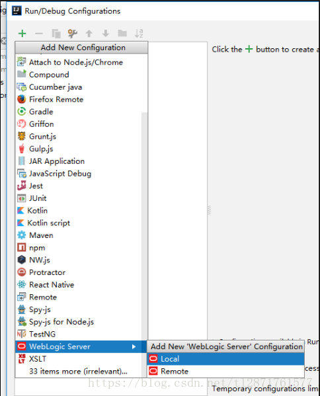Viewport: 320px width, 396px height.
Task: Show the 33 items more (irrelevant) entry
Action: click(x=79, y=372)
